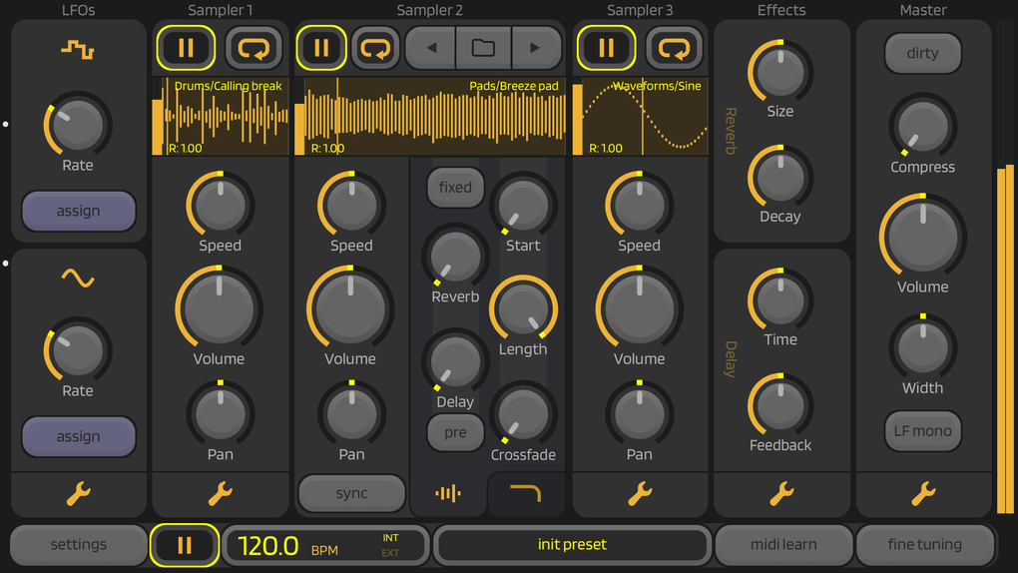Image resolution: width=1018 pixels, height=573 pixels.
Task: Click the Master Volume knob
Action: point(922,237)
